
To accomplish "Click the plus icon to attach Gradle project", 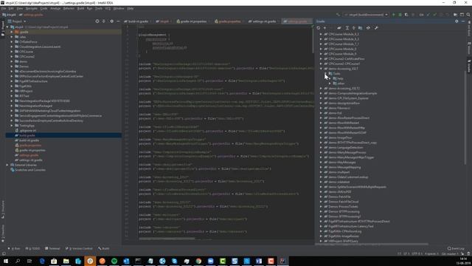I will click(x=324, y=28).
